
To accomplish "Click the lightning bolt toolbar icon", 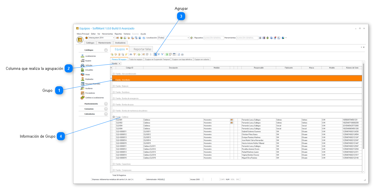I will [x=126, y=54].
